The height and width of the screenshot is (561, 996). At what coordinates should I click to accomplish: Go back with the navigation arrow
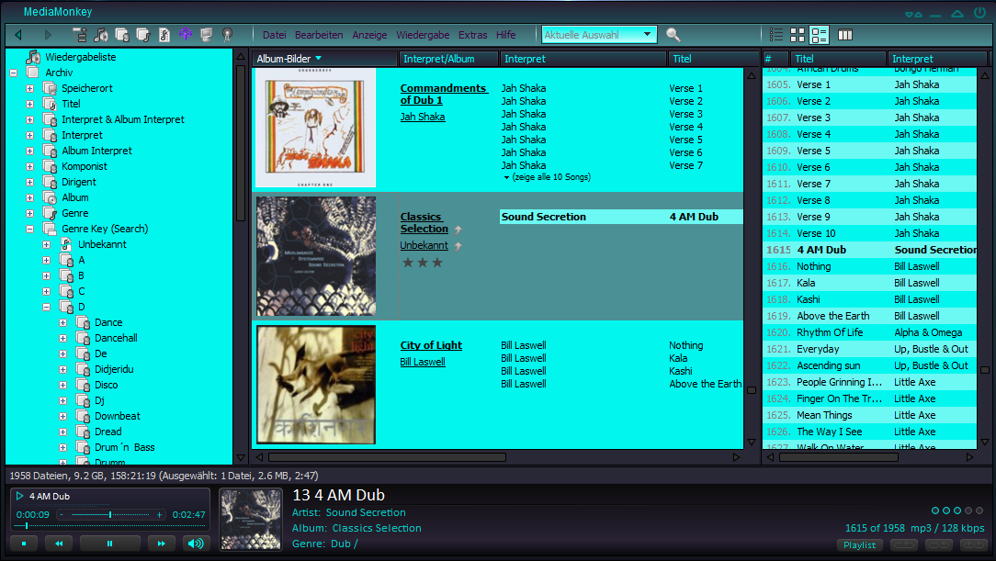17,35
